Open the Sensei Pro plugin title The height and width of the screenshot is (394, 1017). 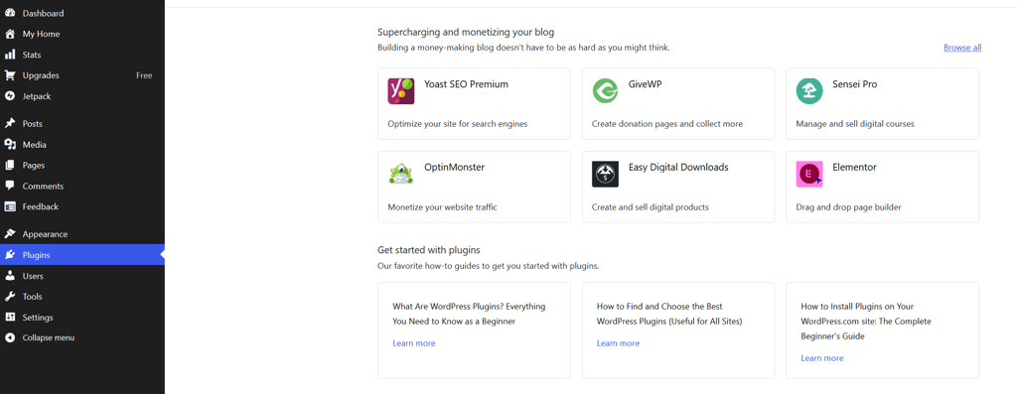855,84
